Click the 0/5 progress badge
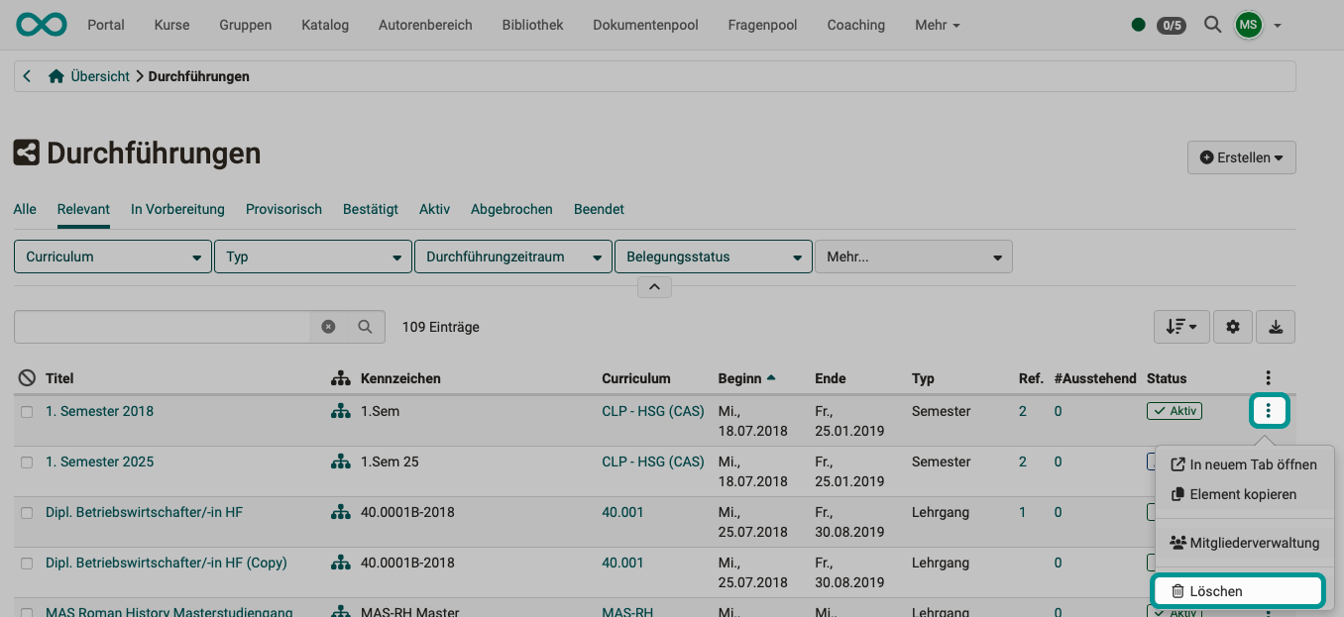This screenshot has width=1344, height=617. pyautogui.click(x=1170, y=25)
